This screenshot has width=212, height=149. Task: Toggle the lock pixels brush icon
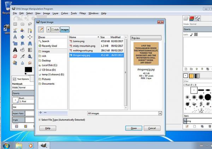coord(191,35)
